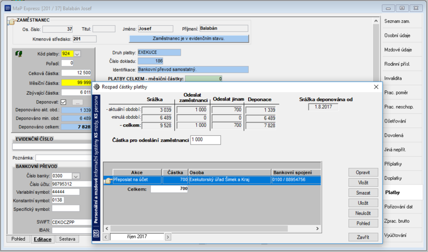This screenshot has height=252, width=428.
Task: Switch to the Editace tab
Action: point(42,239)
